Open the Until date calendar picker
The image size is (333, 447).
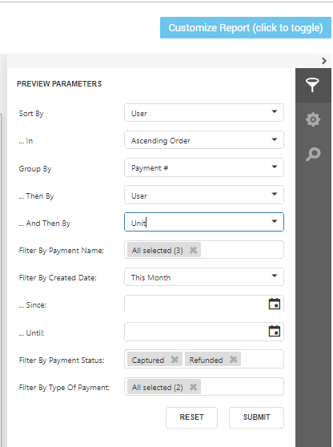pyautogui.click(x=275, y=332)
